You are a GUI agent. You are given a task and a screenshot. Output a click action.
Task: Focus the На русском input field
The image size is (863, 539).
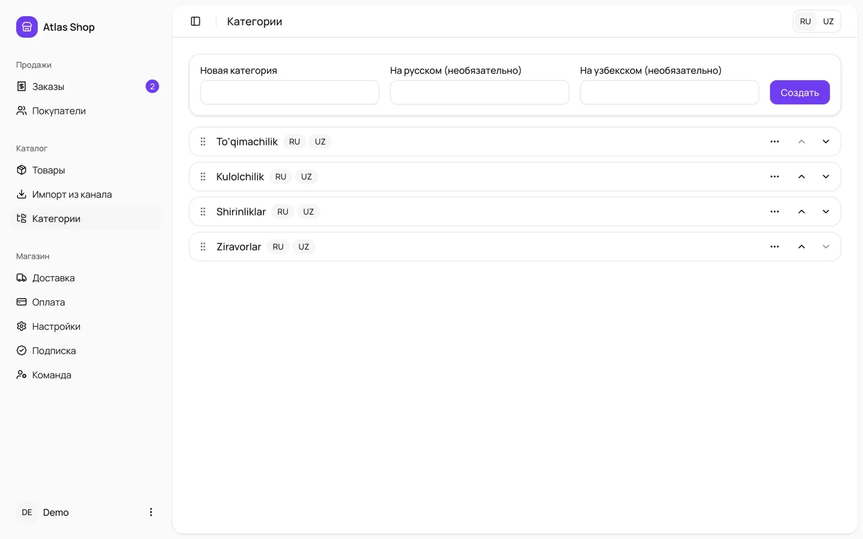tap(480, 92)
